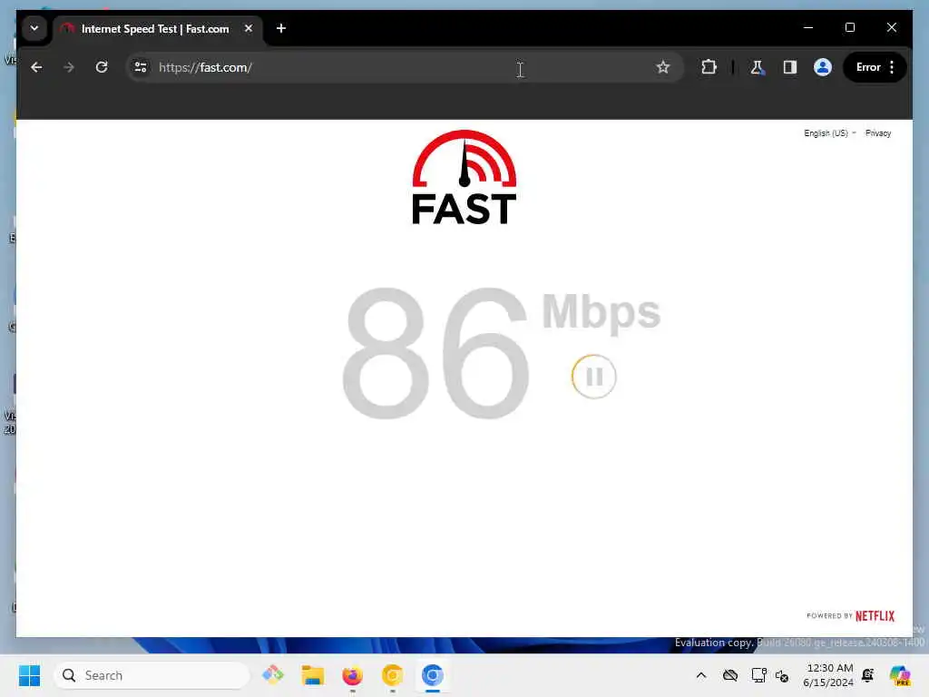The image size is (929, 697).
Task: Bookmark this page with the star
Action: coord(663,67)
